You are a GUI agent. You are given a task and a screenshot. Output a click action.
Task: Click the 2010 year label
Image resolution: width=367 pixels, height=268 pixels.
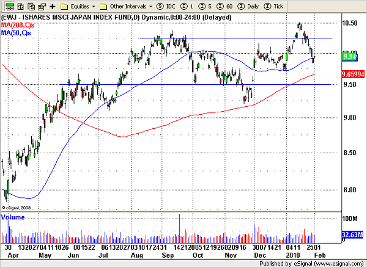(292, 255)
